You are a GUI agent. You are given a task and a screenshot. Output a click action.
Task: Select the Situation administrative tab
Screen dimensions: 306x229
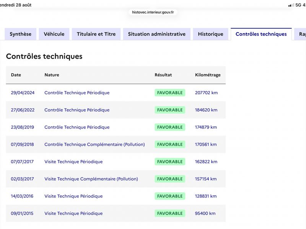pyautogui.click(x=157, y=34)
